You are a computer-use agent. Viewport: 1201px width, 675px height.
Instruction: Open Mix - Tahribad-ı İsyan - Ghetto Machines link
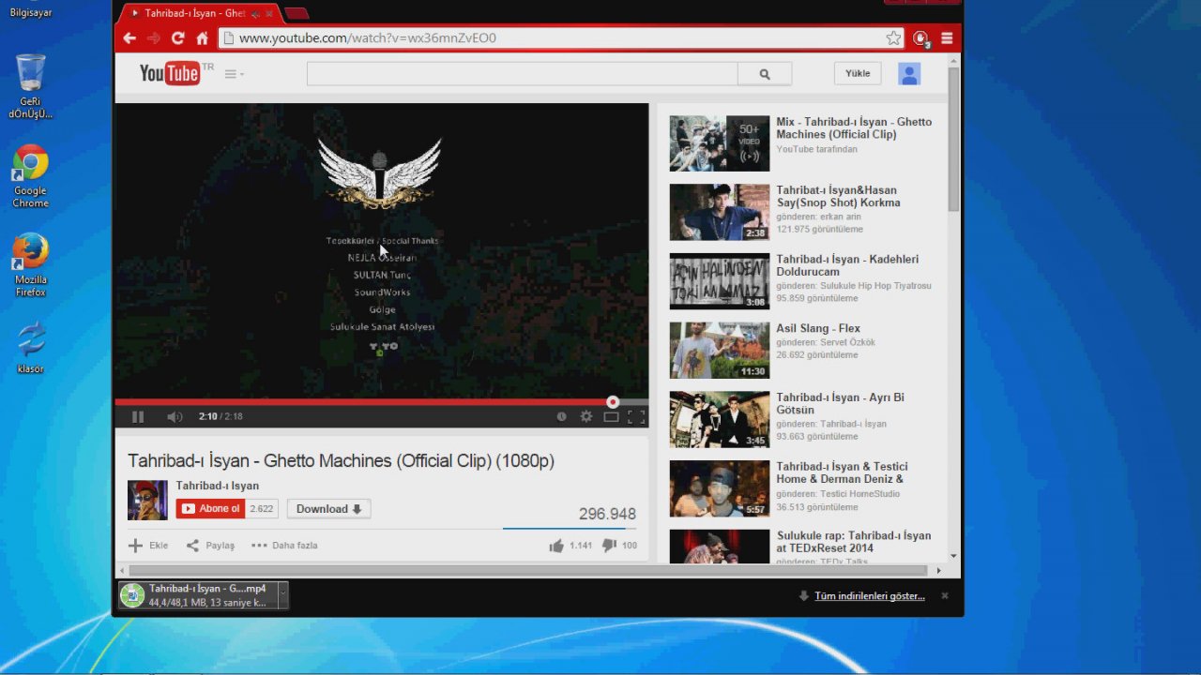[854, 127]
